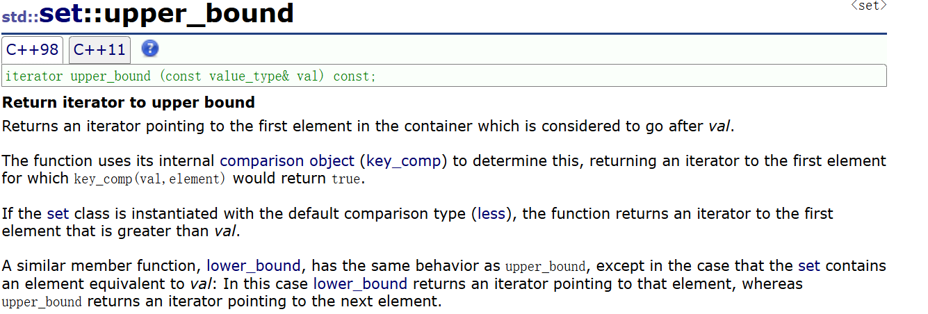Viewport: 928px width, 314px height.
Task: Click italic 'val' ending the first paragraph
Action: [x=719, y=126]
